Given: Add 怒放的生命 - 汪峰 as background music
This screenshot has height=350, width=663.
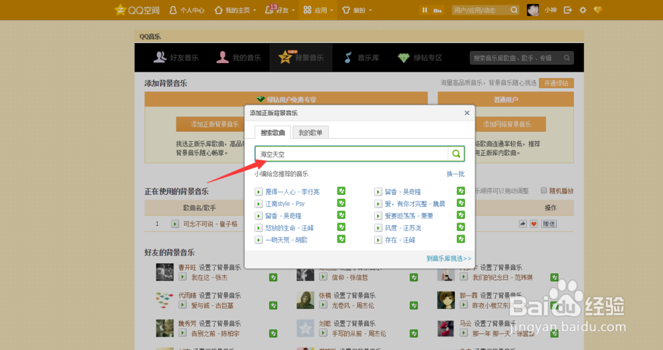Looking at the screenshot, I should point(341,227).
